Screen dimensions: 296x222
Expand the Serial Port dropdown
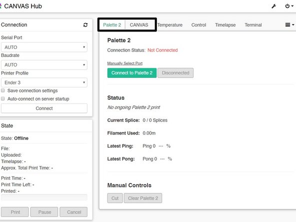[x=44, y=47]
